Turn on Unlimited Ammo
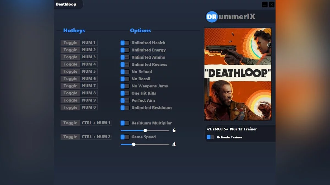Image resolution: width=330 pixels, height=185 pixels. (125, 57)
